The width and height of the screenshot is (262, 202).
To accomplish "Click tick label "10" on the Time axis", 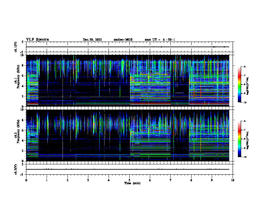I will [233, 180].
